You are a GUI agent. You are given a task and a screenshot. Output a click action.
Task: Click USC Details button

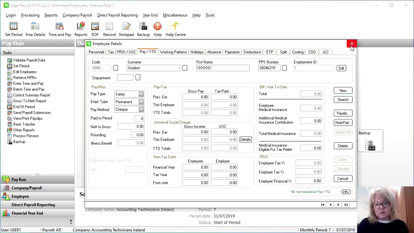tap(245, 139)
